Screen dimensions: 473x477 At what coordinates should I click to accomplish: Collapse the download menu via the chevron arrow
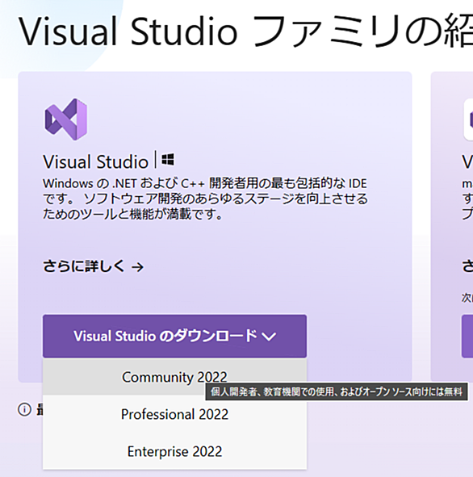click(269, 337)
